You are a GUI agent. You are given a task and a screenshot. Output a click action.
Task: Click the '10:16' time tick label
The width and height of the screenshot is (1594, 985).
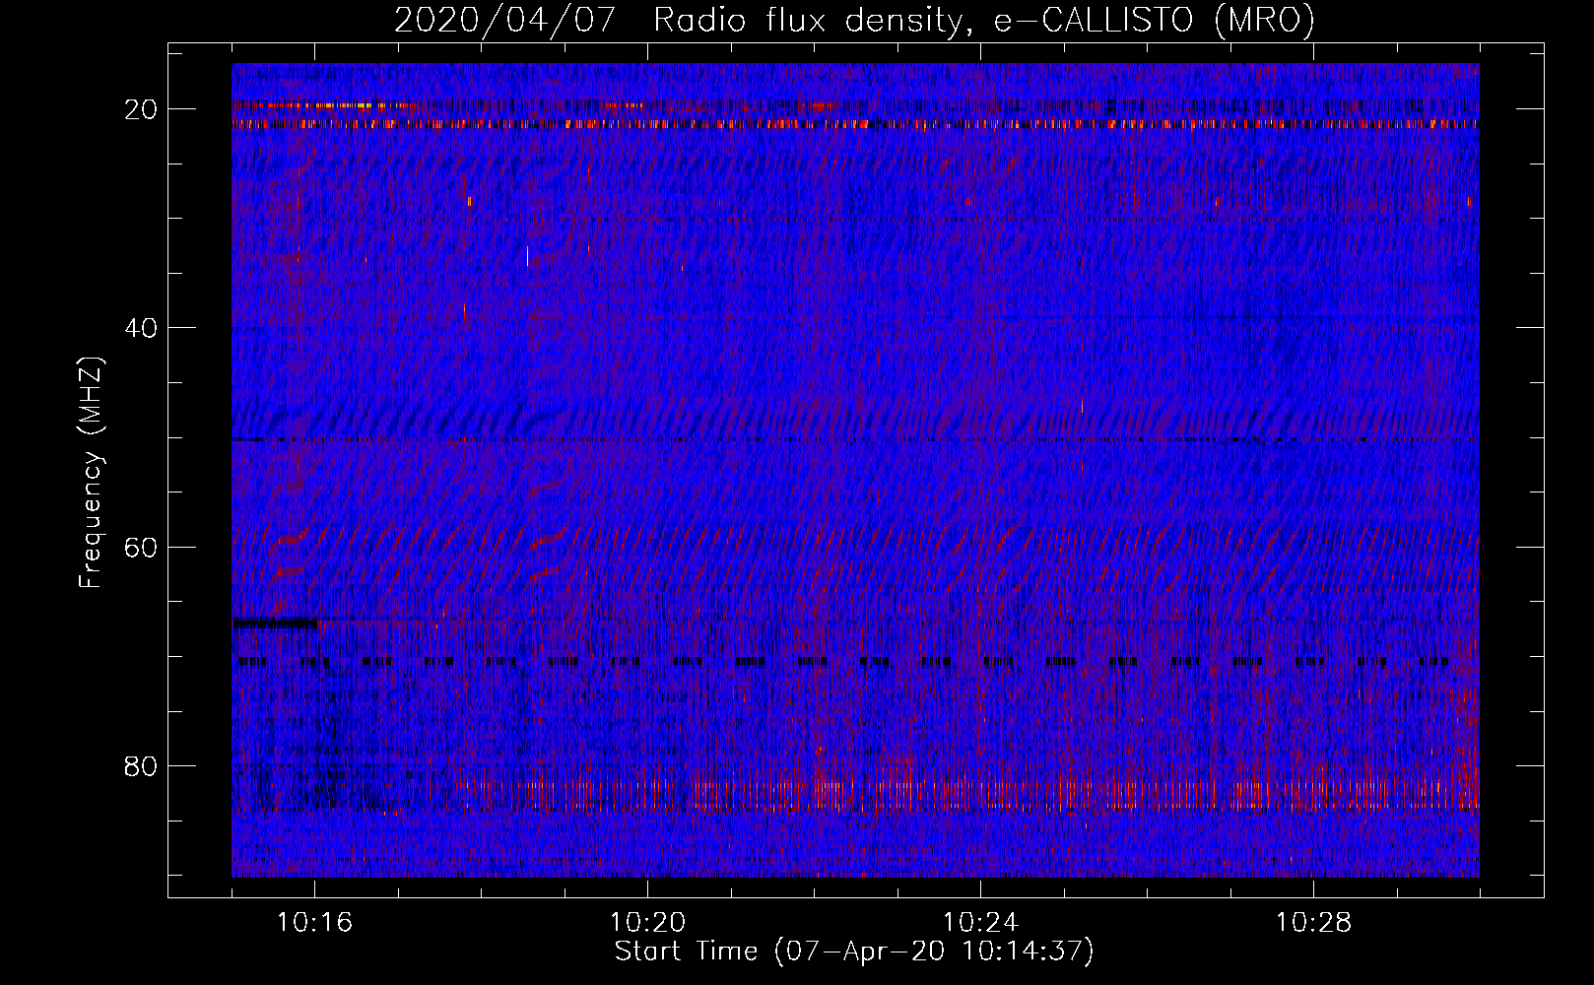coord(314,922)
